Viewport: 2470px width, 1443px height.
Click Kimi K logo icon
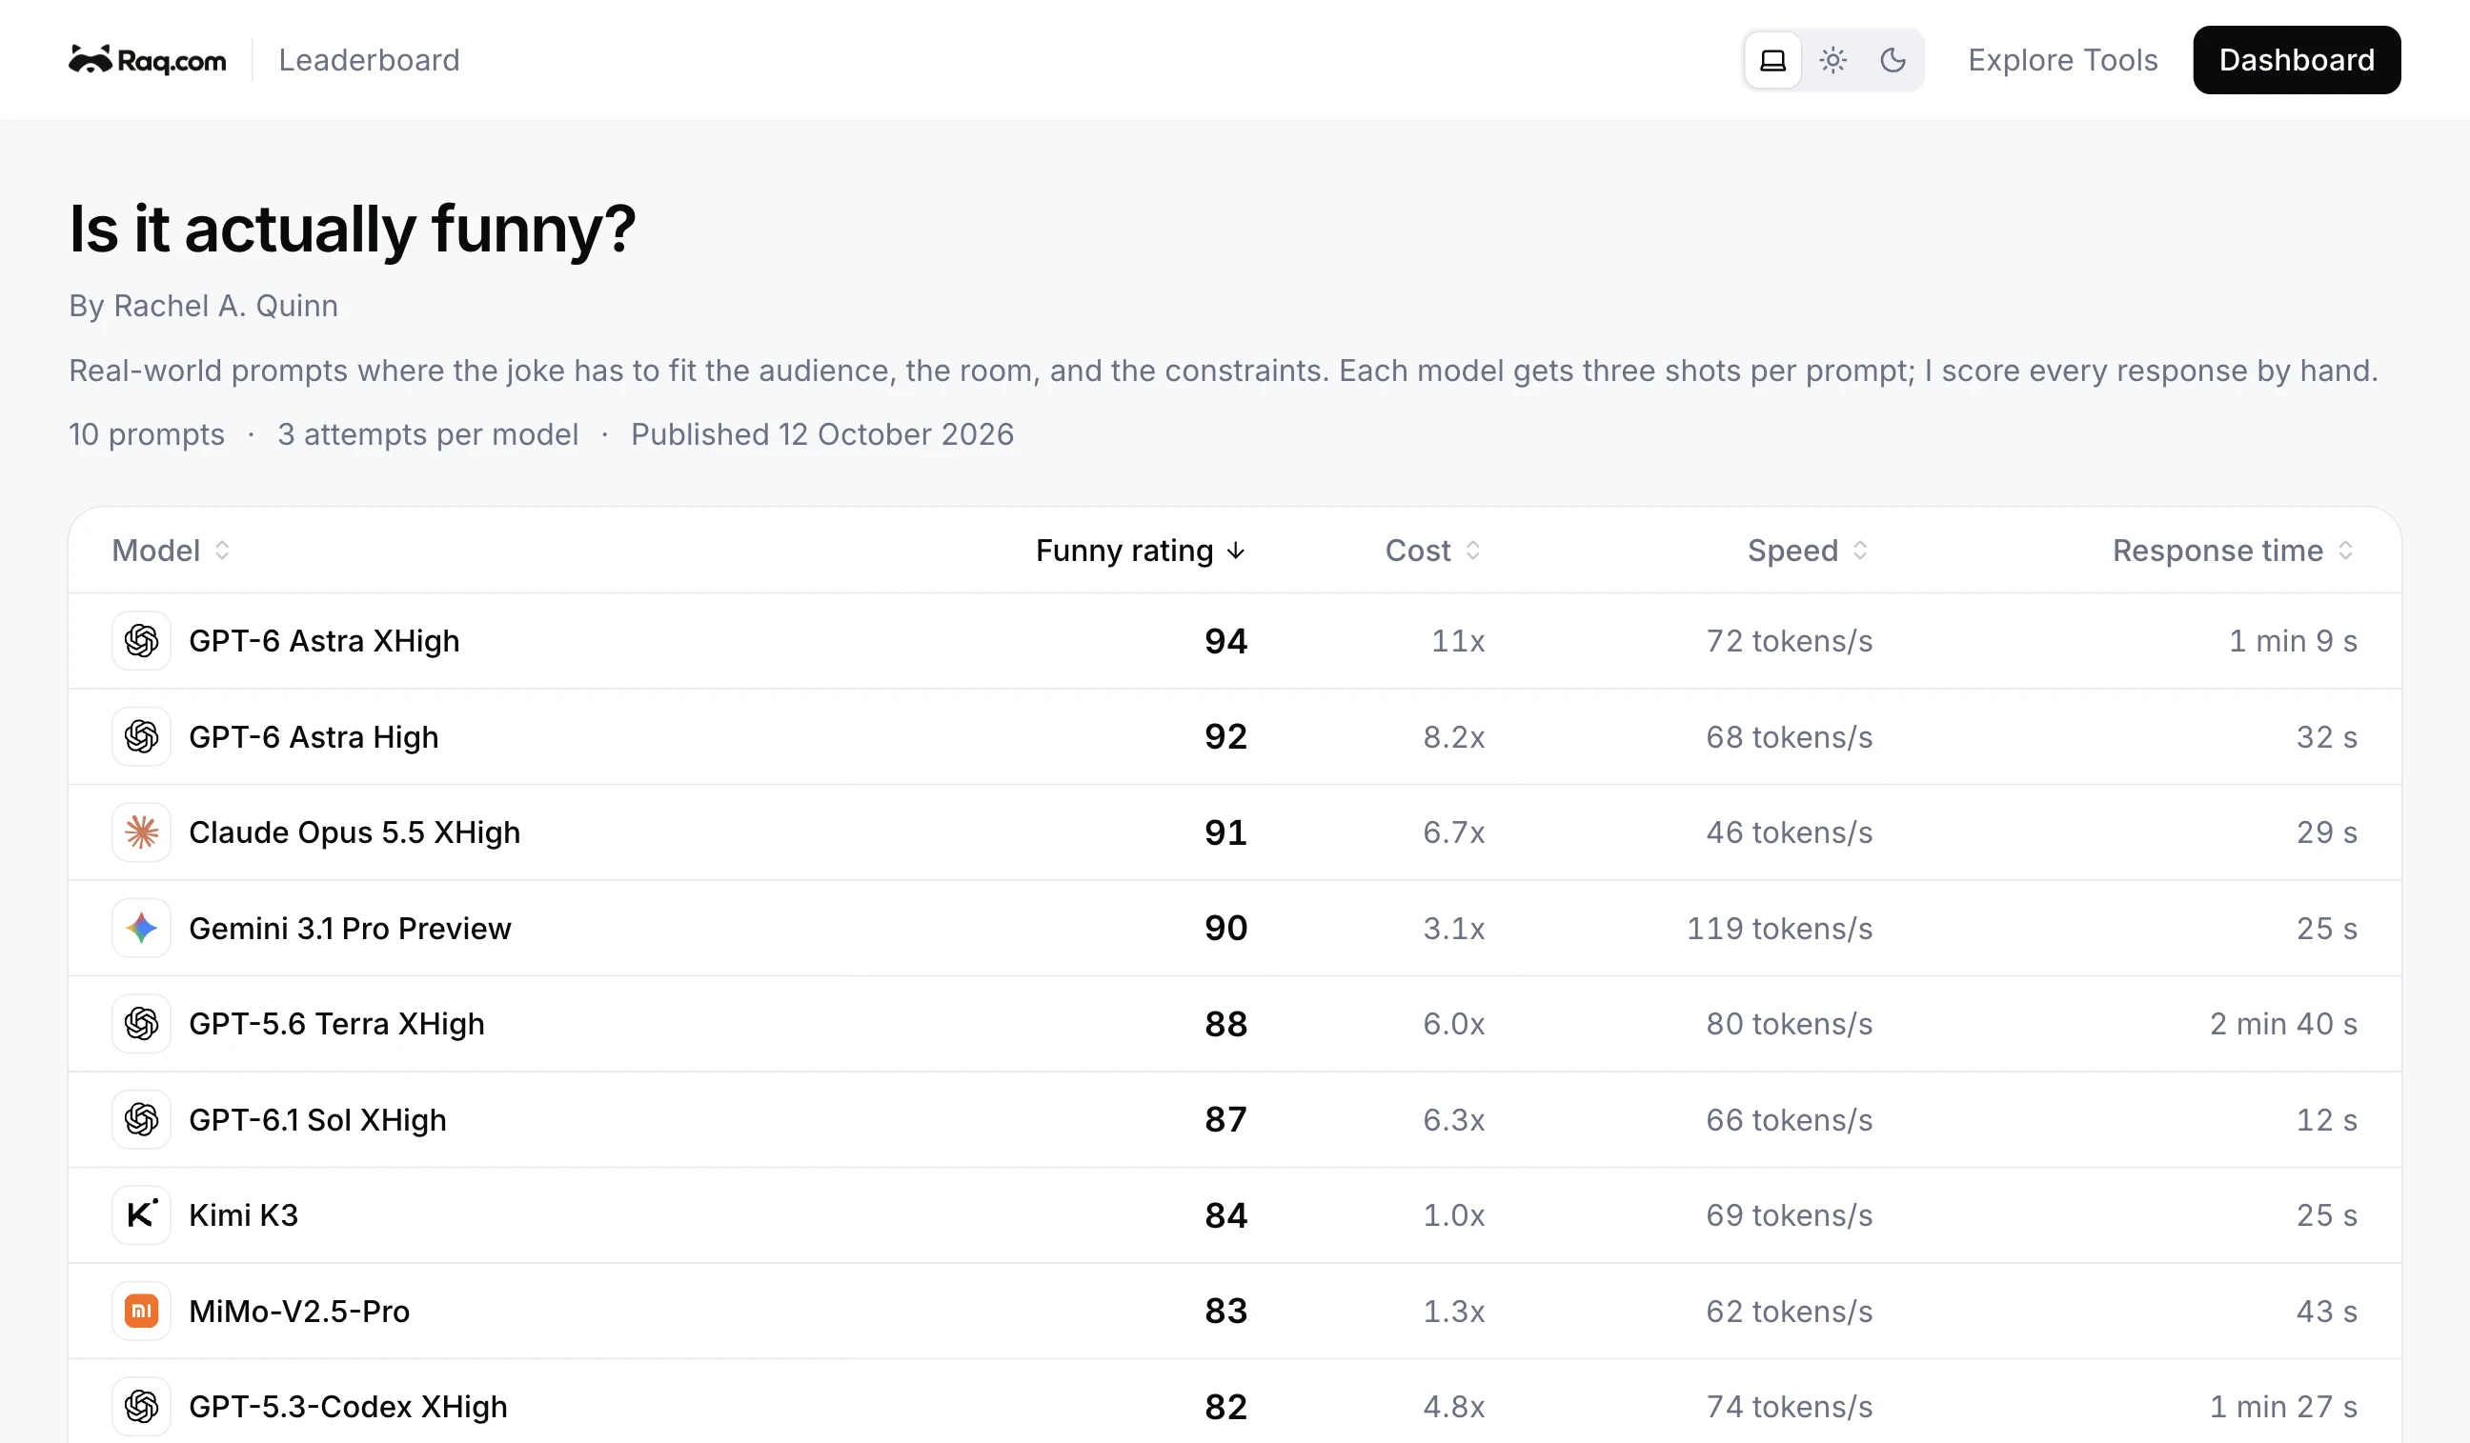(x=141, y=1214)
